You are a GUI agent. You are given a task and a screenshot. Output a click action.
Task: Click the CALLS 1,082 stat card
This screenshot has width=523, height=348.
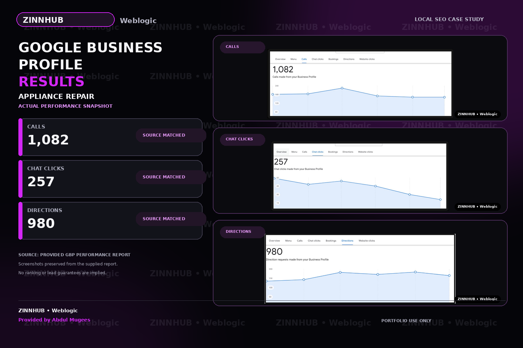(110, 137)
